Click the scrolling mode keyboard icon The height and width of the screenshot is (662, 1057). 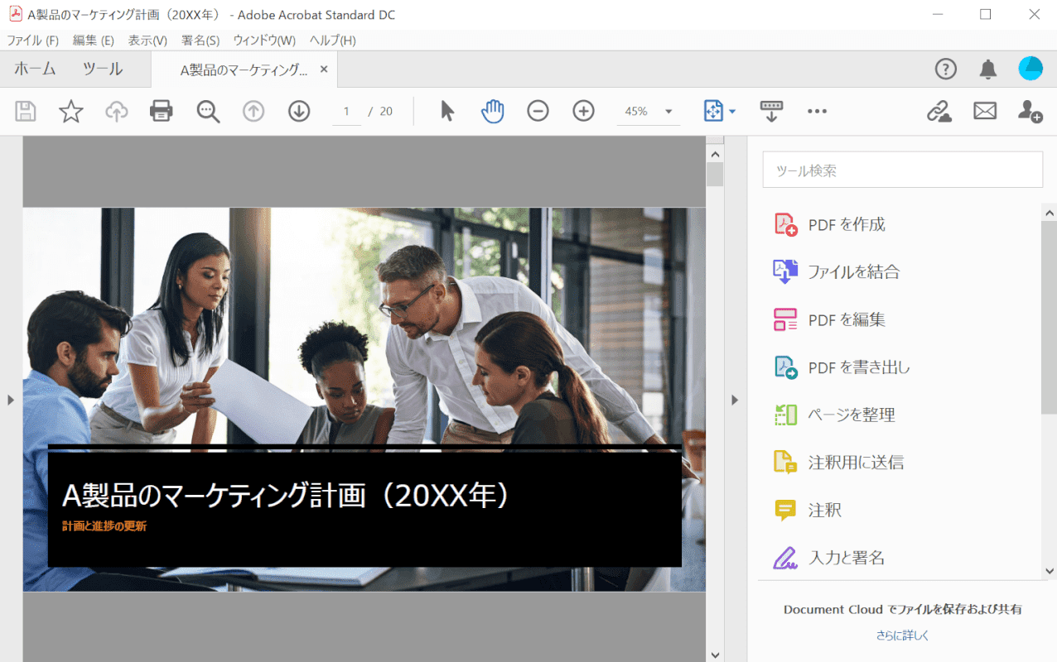(771, 111)
